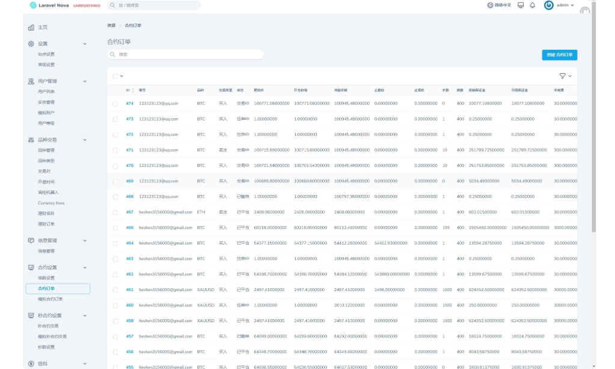Viewport: 615px width, 369px height.
Task: Click the 钱包 wallet dollar icon
Action: tap(31, 364)
